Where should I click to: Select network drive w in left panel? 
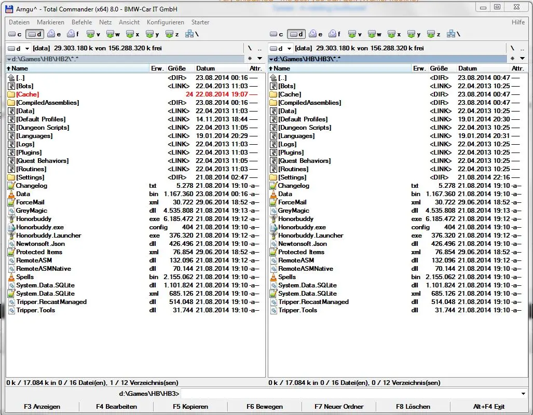tap(113, 34)
